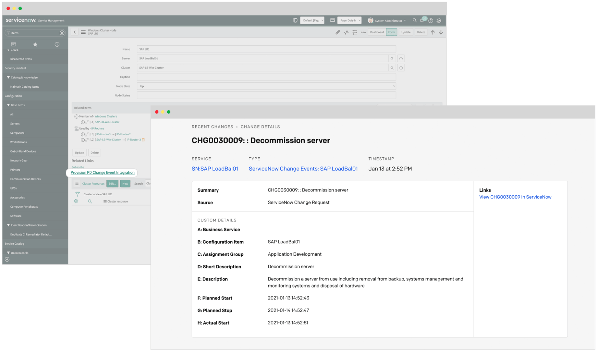Open the Node State dropdown
597x352 pixels.
(394, 86)
